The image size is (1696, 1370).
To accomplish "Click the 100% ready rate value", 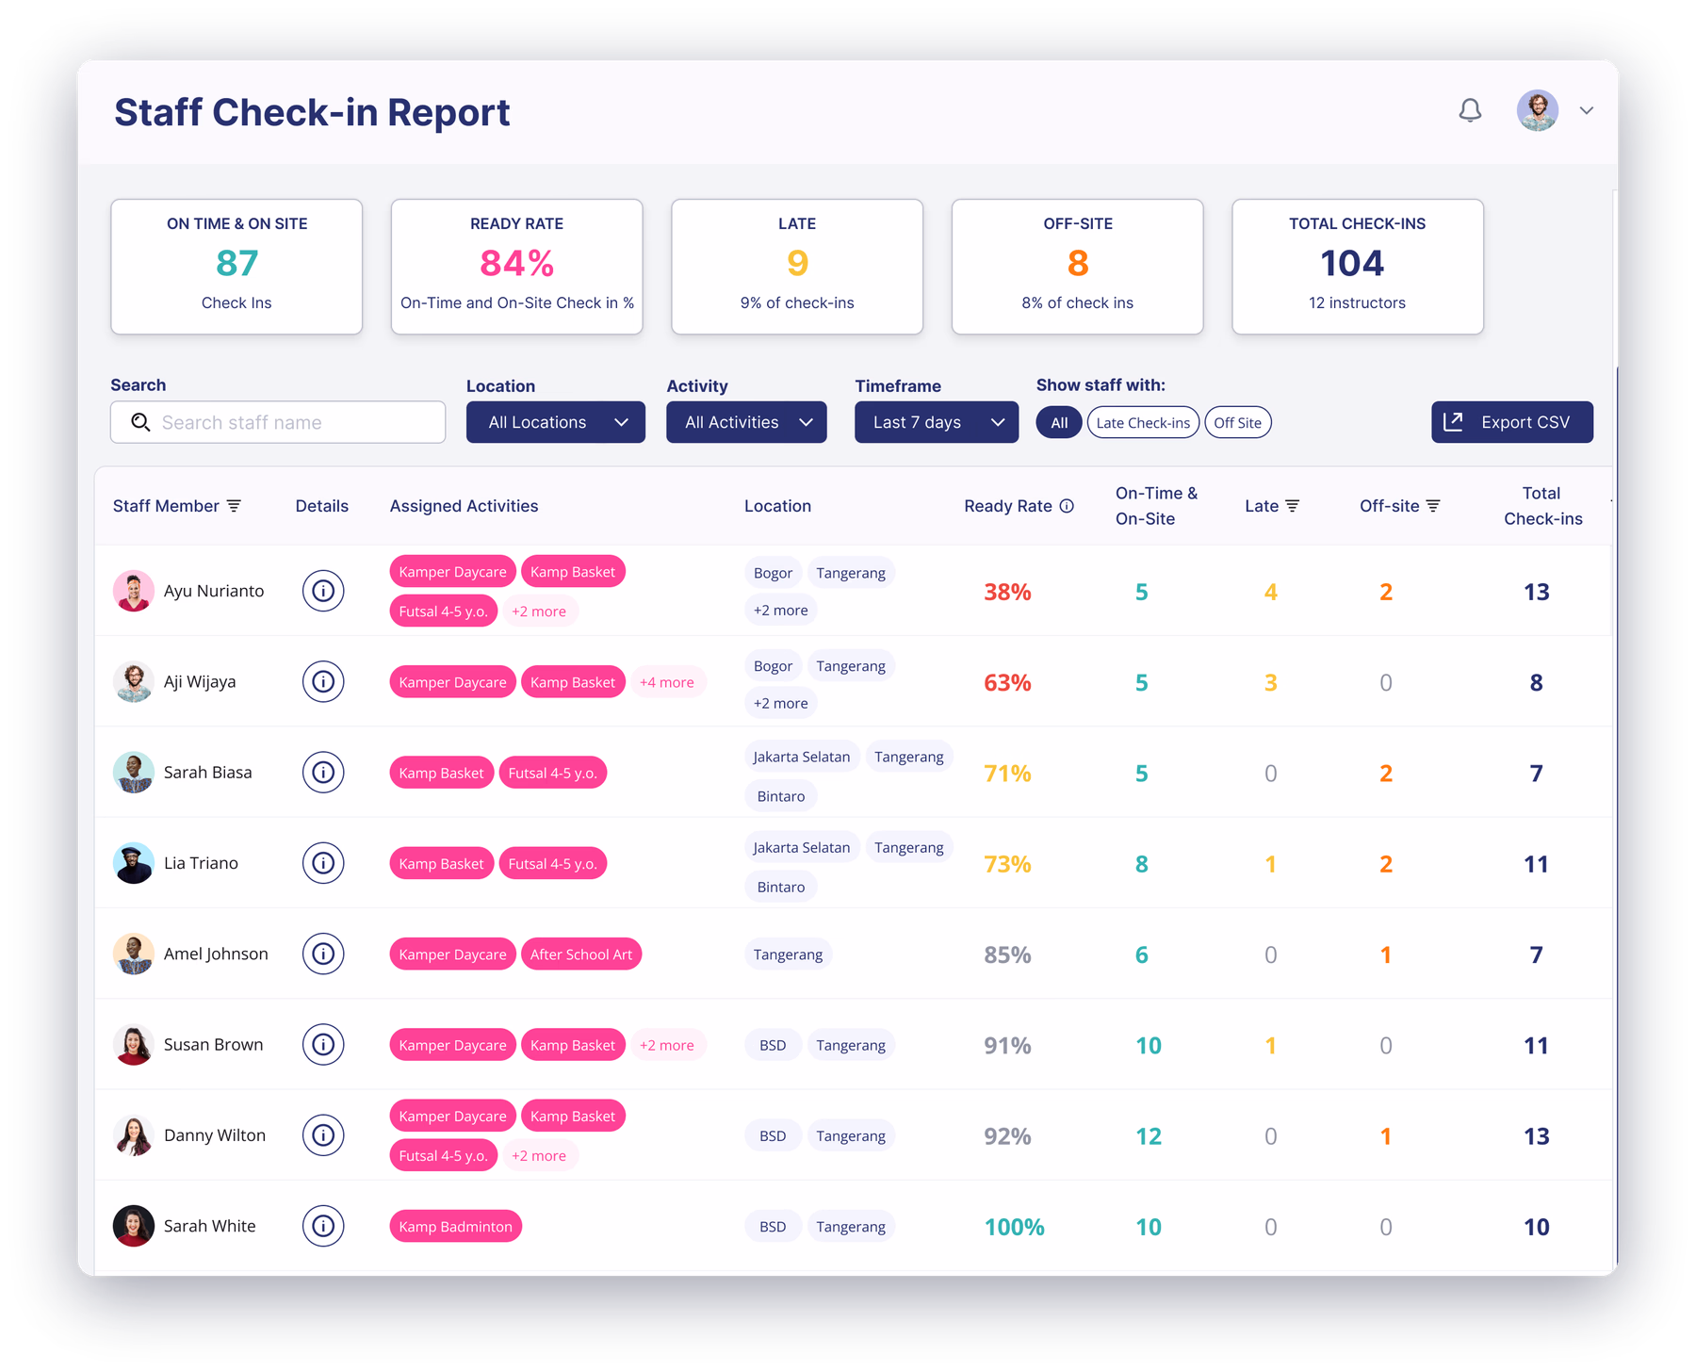I will point(1014,1227).
